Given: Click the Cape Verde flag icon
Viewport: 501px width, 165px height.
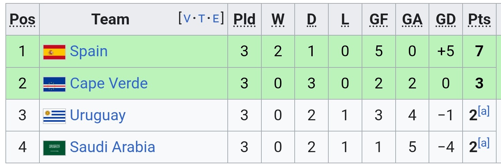Looking at the screenshot, I should point(54,84).
